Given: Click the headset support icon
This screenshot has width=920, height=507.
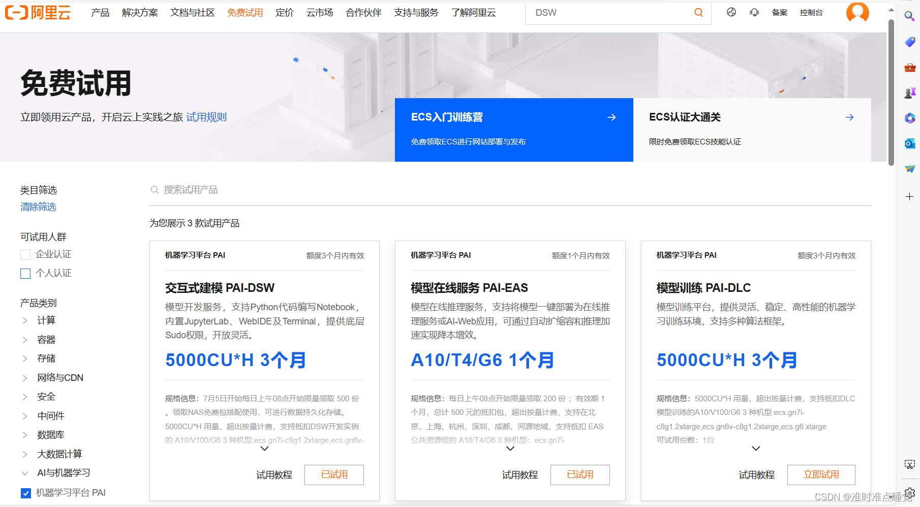Looking at the screenshot, I should [x=754, y=12].
